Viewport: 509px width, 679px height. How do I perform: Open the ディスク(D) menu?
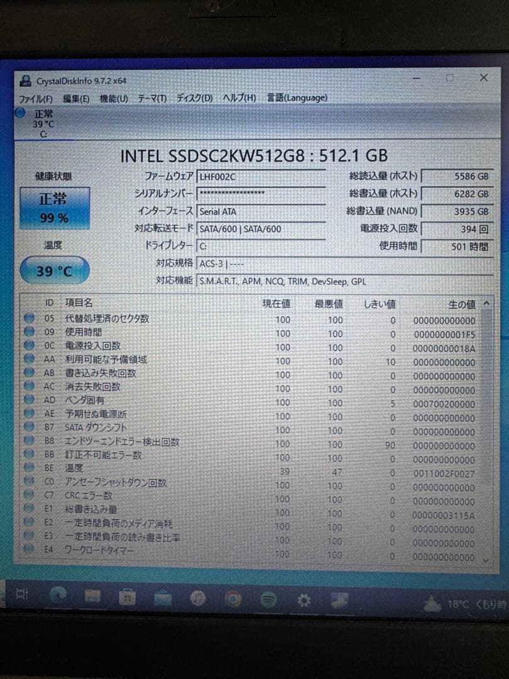point(194,98)
